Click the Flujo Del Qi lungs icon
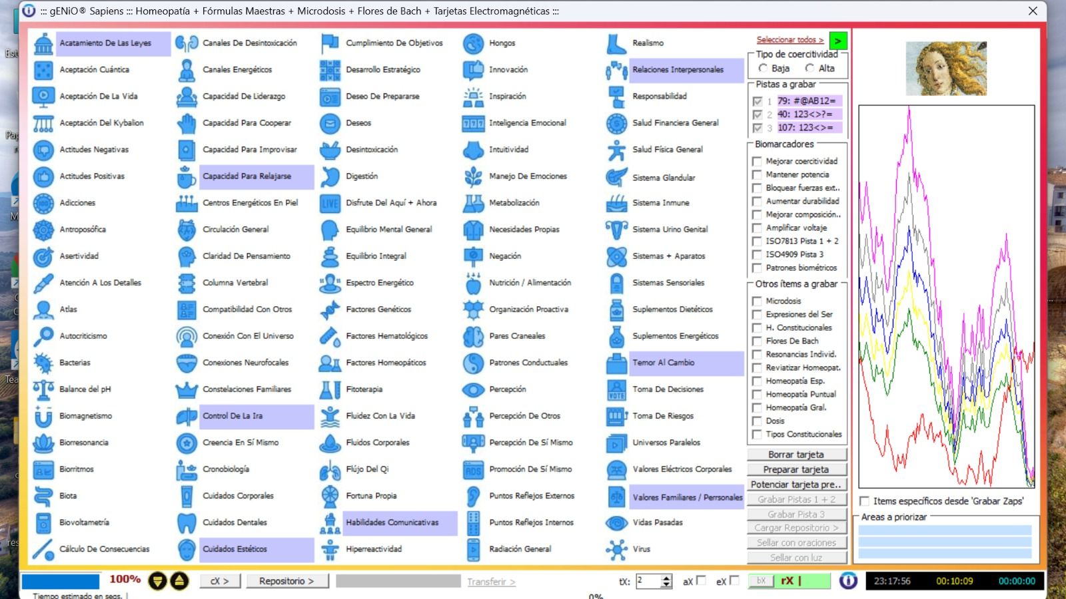This screenshot has height=599, width=1066. [x=330, y=469]
